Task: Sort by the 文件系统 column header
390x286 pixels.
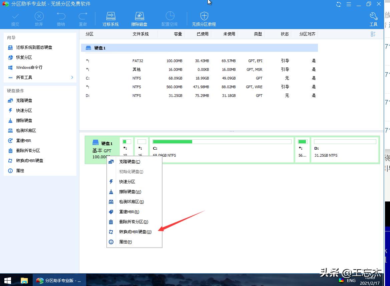Action: click(x=140, y=34)
